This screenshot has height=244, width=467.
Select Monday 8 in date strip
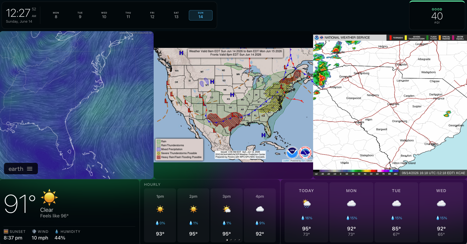tap(56, 15)
